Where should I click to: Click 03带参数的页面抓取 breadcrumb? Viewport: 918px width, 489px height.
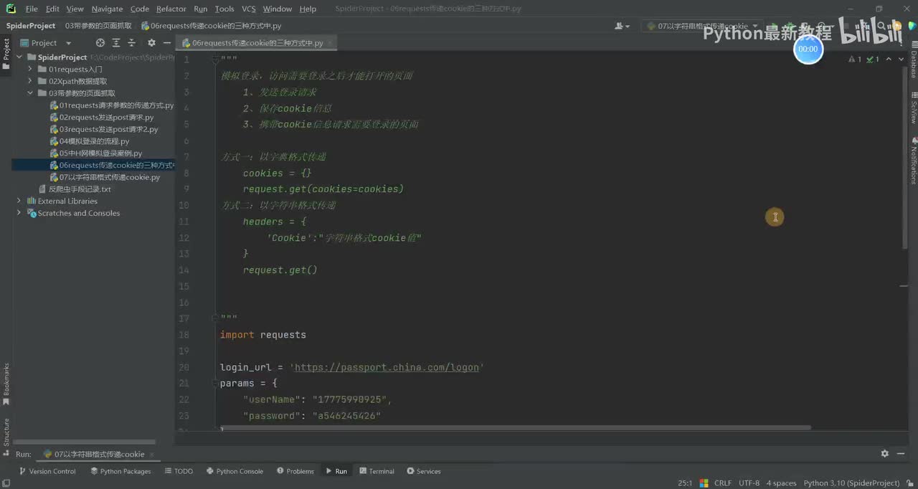click(98, 26)
